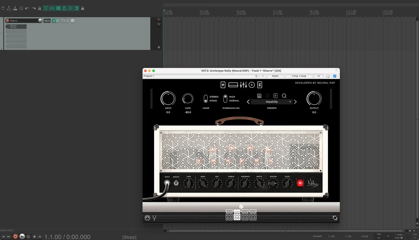Redo the last action in the toolbar
The width and height of the screenshot is (419, 240).
pyautogui.click(x=33, y=8)
